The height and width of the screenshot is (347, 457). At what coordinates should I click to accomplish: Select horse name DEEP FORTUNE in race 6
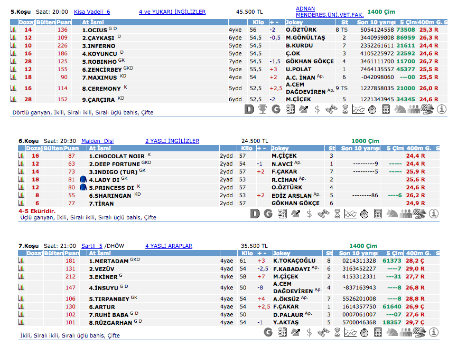(114, 164)
